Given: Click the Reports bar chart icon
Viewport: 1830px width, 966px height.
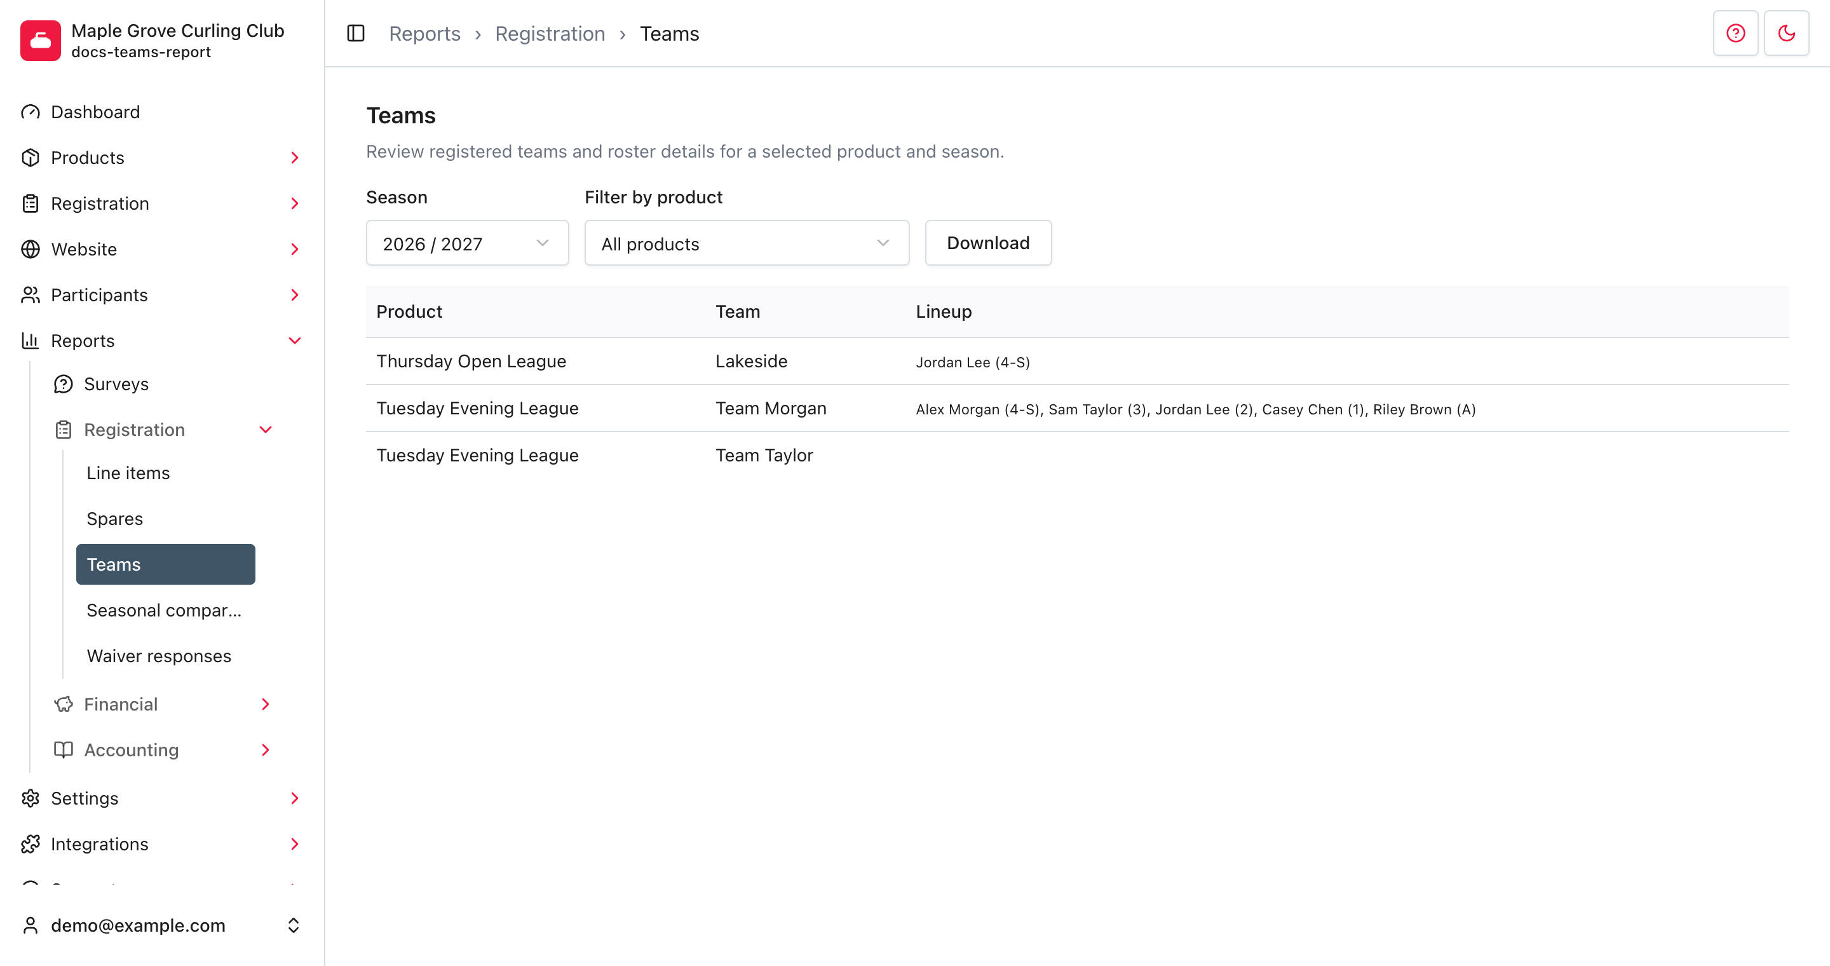Looking at the screenshot, I should (30, 341).
